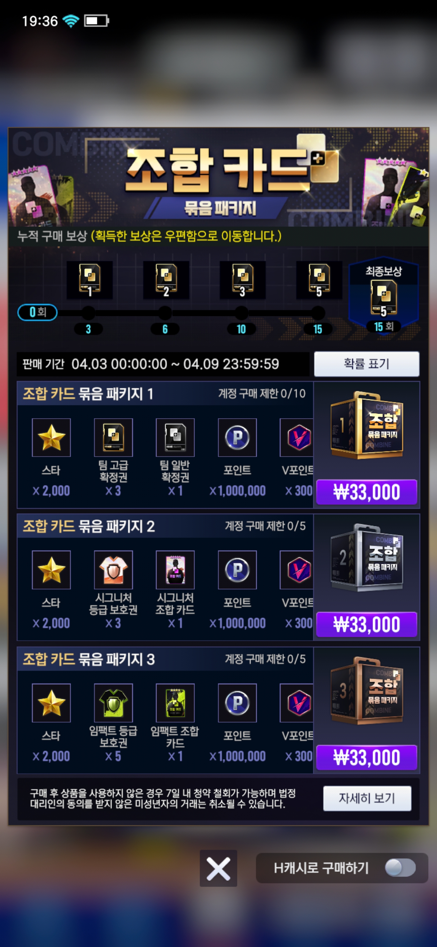This screenshot has height=947, width=437.
Task: Close the package popup with X
Action: (218, 868)
